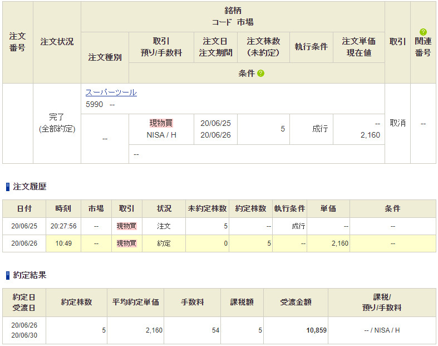Click order date 20/06/25 in order row

(215, 123)
